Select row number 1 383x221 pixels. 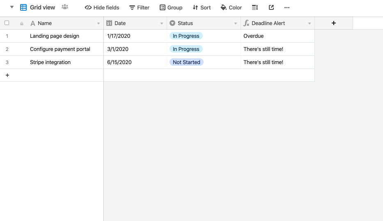7,36
